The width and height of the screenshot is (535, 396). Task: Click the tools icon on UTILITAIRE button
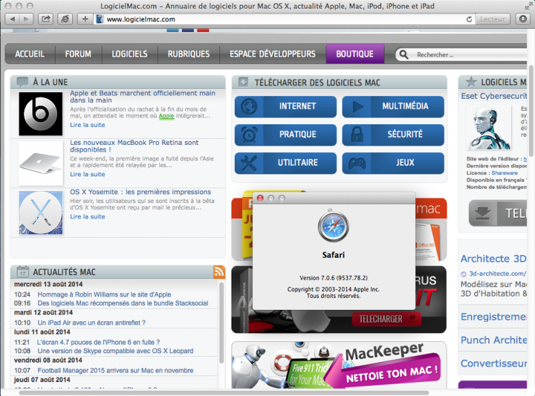(x=249, y=163)
